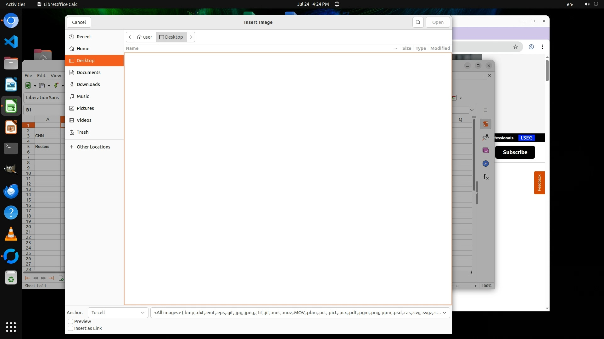The image size is (604, 339).
Task: Select Pictures in the places sidebar
Action: pos(85,108)
